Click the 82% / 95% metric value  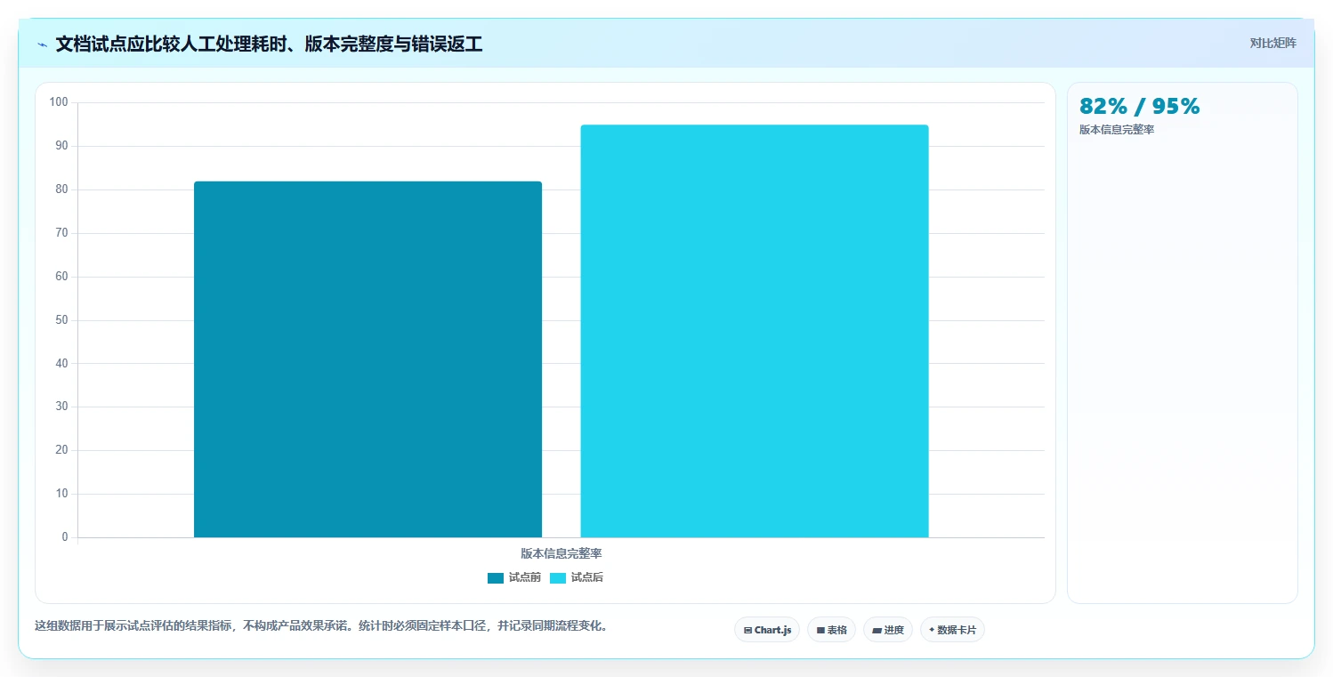click(x=1140, y=107)
